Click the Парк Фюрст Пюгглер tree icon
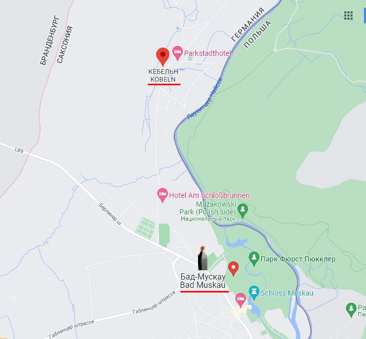This screenshot has width=366, height=339. [x=254, y=258]
